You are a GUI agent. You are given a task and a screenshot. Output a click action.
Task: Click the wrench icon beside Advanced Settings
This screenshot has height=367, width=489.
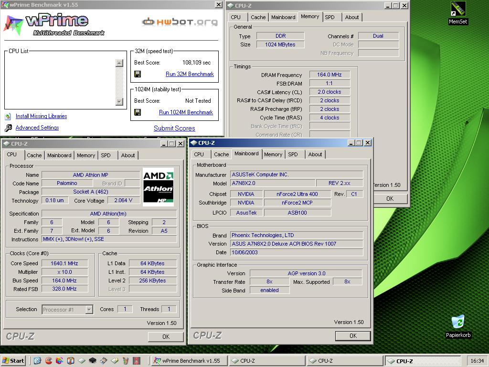point(8,128)
